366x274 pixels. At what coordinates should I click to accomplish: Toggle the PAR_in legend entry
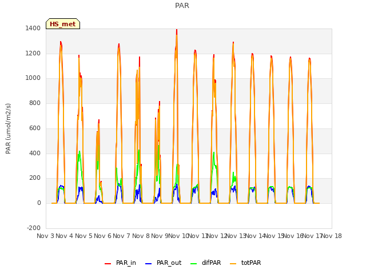pyautogui.click(x=121, y=263)
